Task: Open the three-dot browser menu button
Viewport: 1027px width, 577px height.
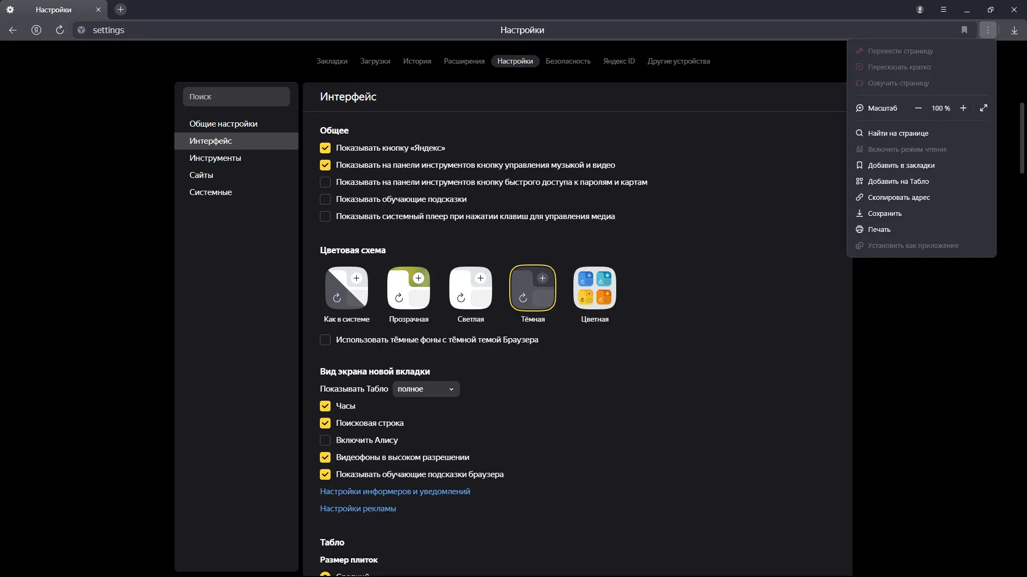Action: click(988, 30)
